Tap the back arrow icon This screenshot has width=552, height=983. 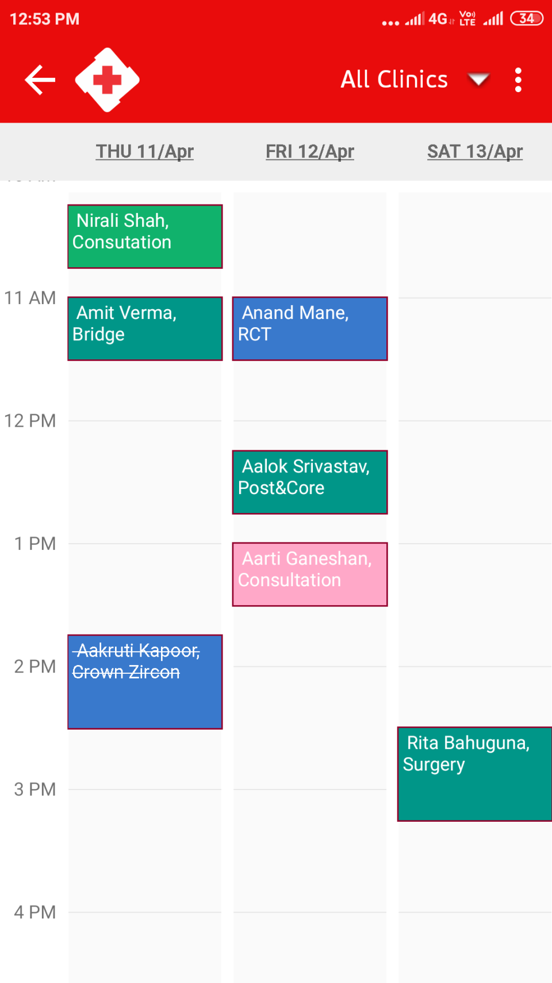tap(40, 79)
